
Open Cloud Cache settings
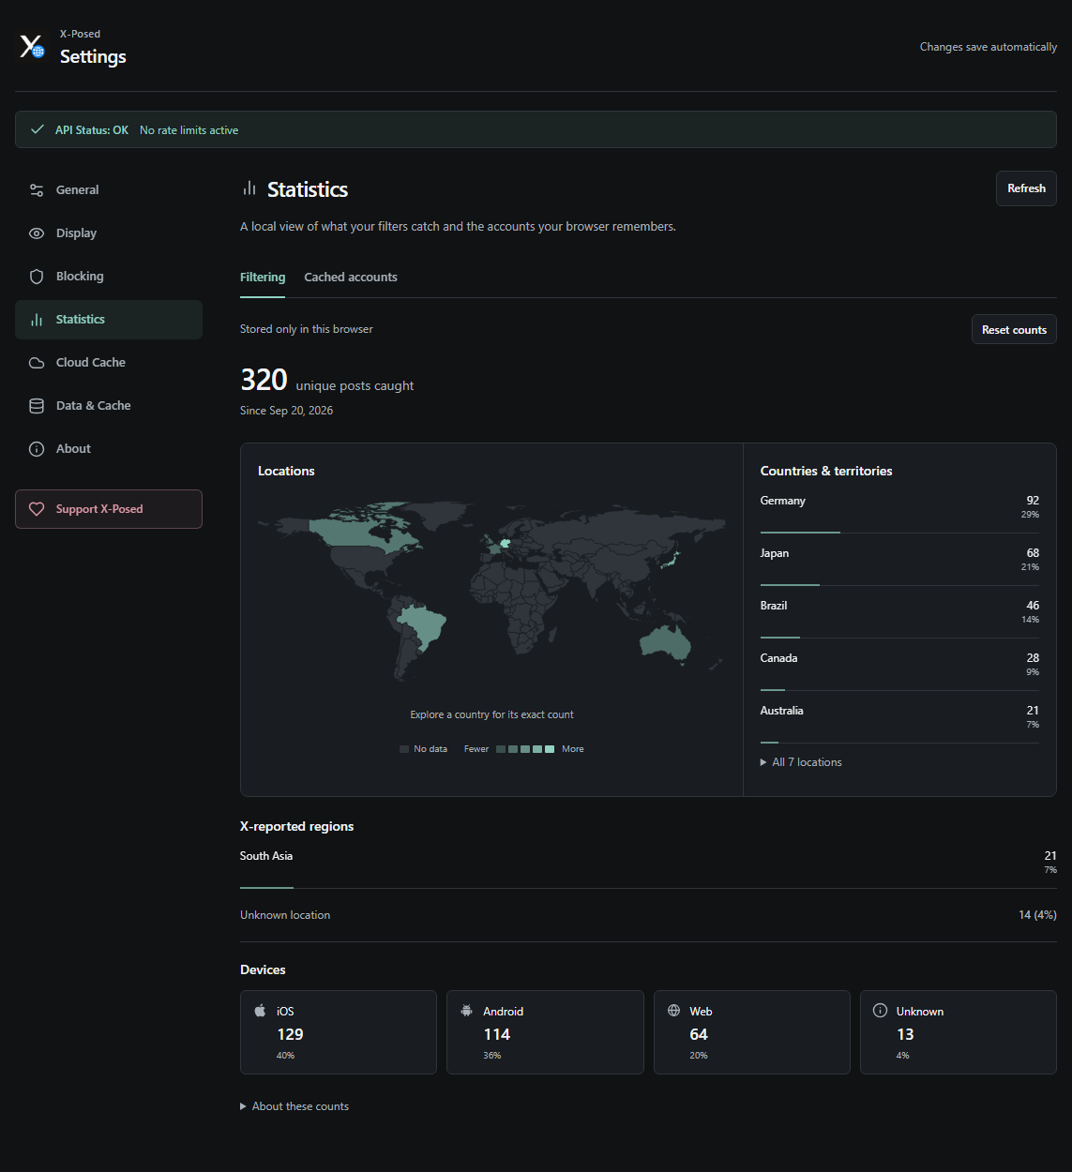109,363
